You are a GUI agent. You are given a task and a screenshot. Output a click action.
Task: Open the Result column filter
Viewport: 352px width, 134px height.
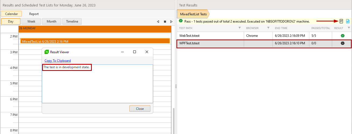tap(349, 28)
